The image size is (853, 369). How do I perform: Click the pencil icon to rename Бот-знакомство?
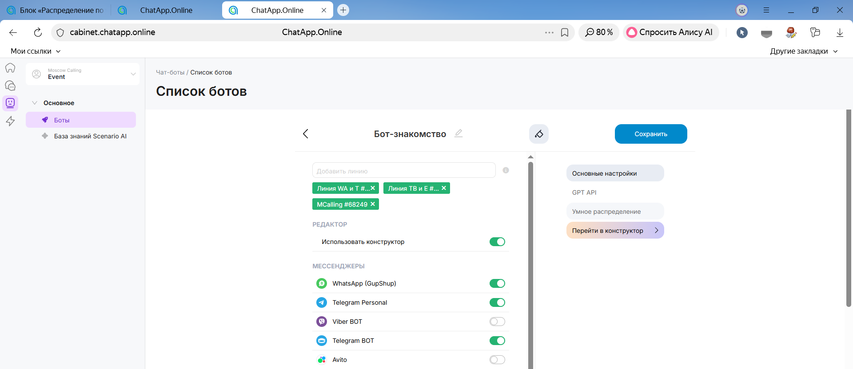458,133
